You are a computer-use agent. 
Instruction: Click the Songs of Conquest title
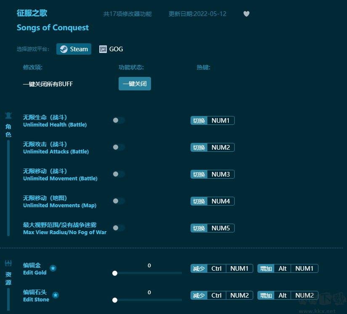[53, 28]
